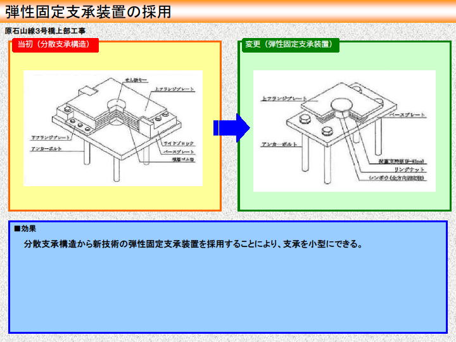
Task: Click the シンボウ(全方向固定軸) diagram label
Action: (396, 178)
